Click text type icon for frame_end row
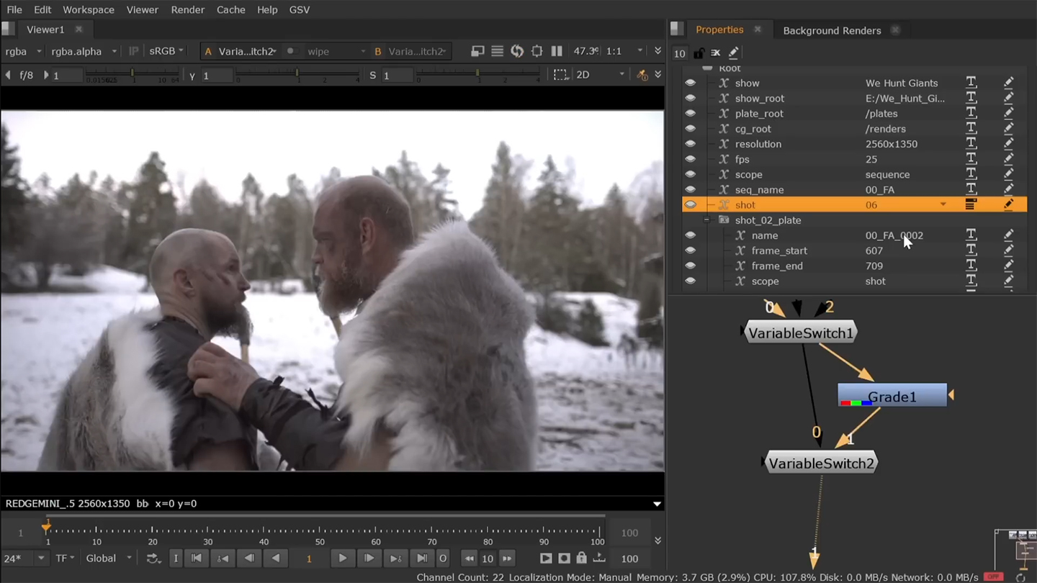 (x=971, y=266)
